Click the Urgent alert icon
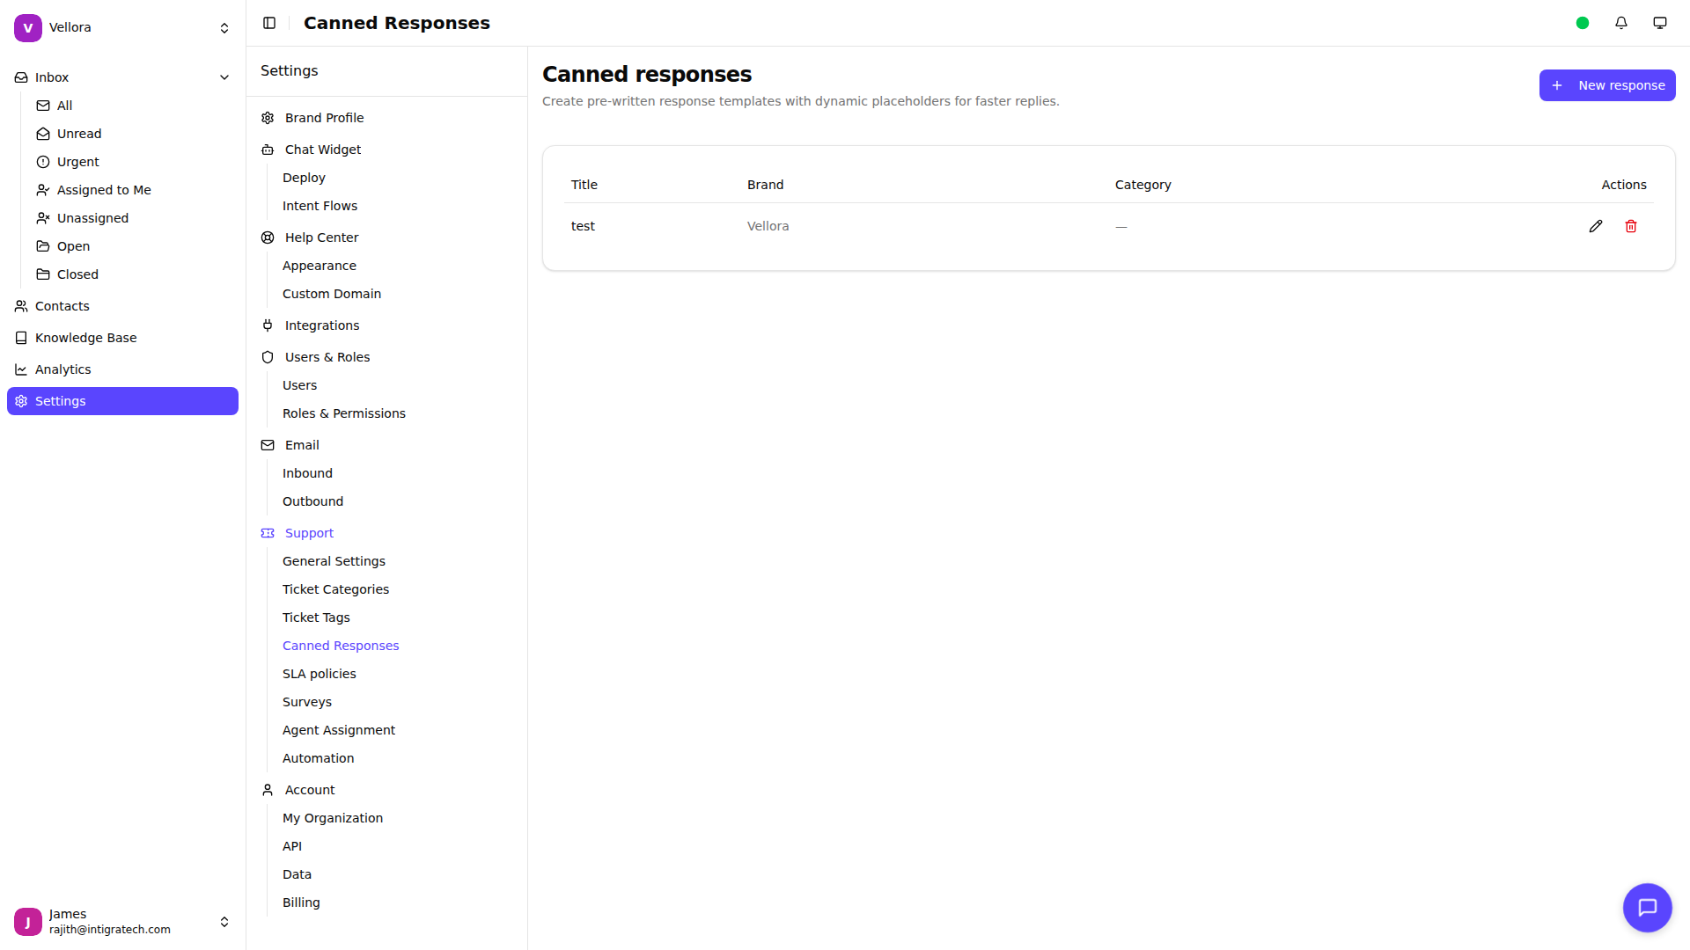The width and height of the screenshot is (1690, 950). click(43, 162)
